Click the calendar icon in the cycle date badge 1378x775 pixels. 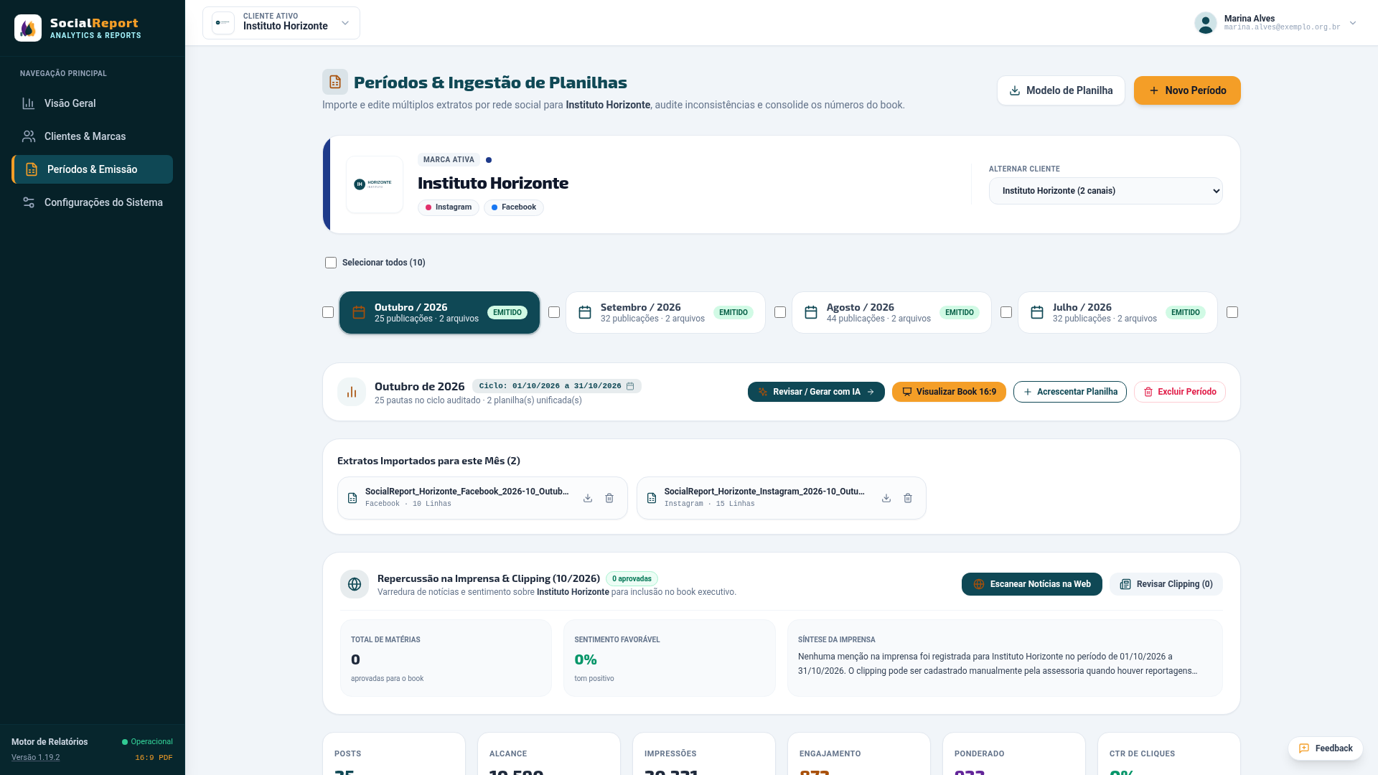[x=630, y=386]
